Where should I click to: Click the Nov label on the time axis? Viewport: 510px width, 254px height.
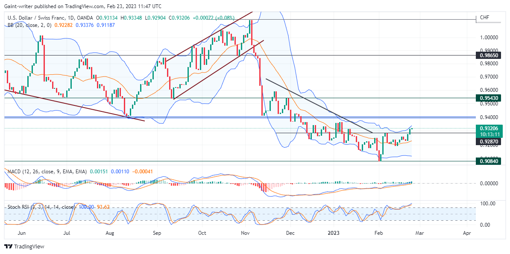(x=246, y=233)
